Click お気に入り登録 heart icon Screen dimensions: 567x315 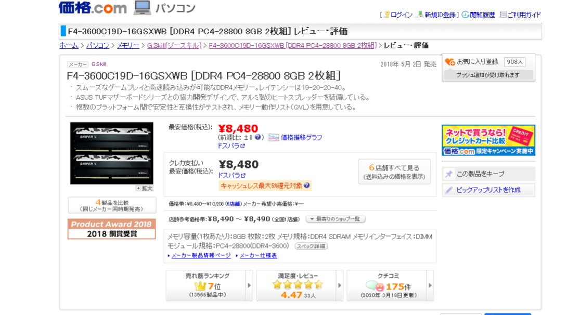pos(450,62)
